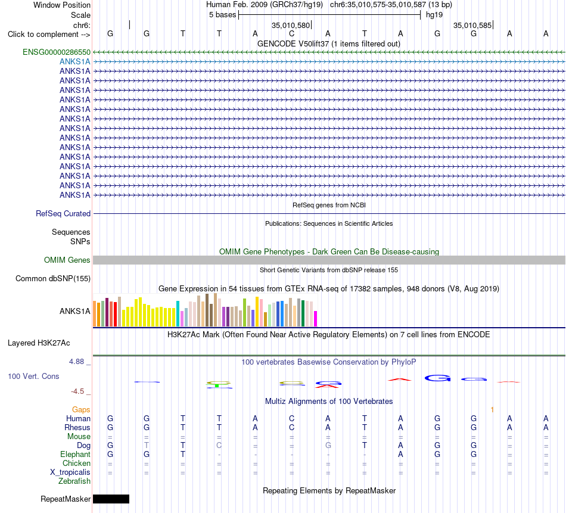Click the gray C in Dog row
This screenshot has height=513, width=566.
coord(219,446)
